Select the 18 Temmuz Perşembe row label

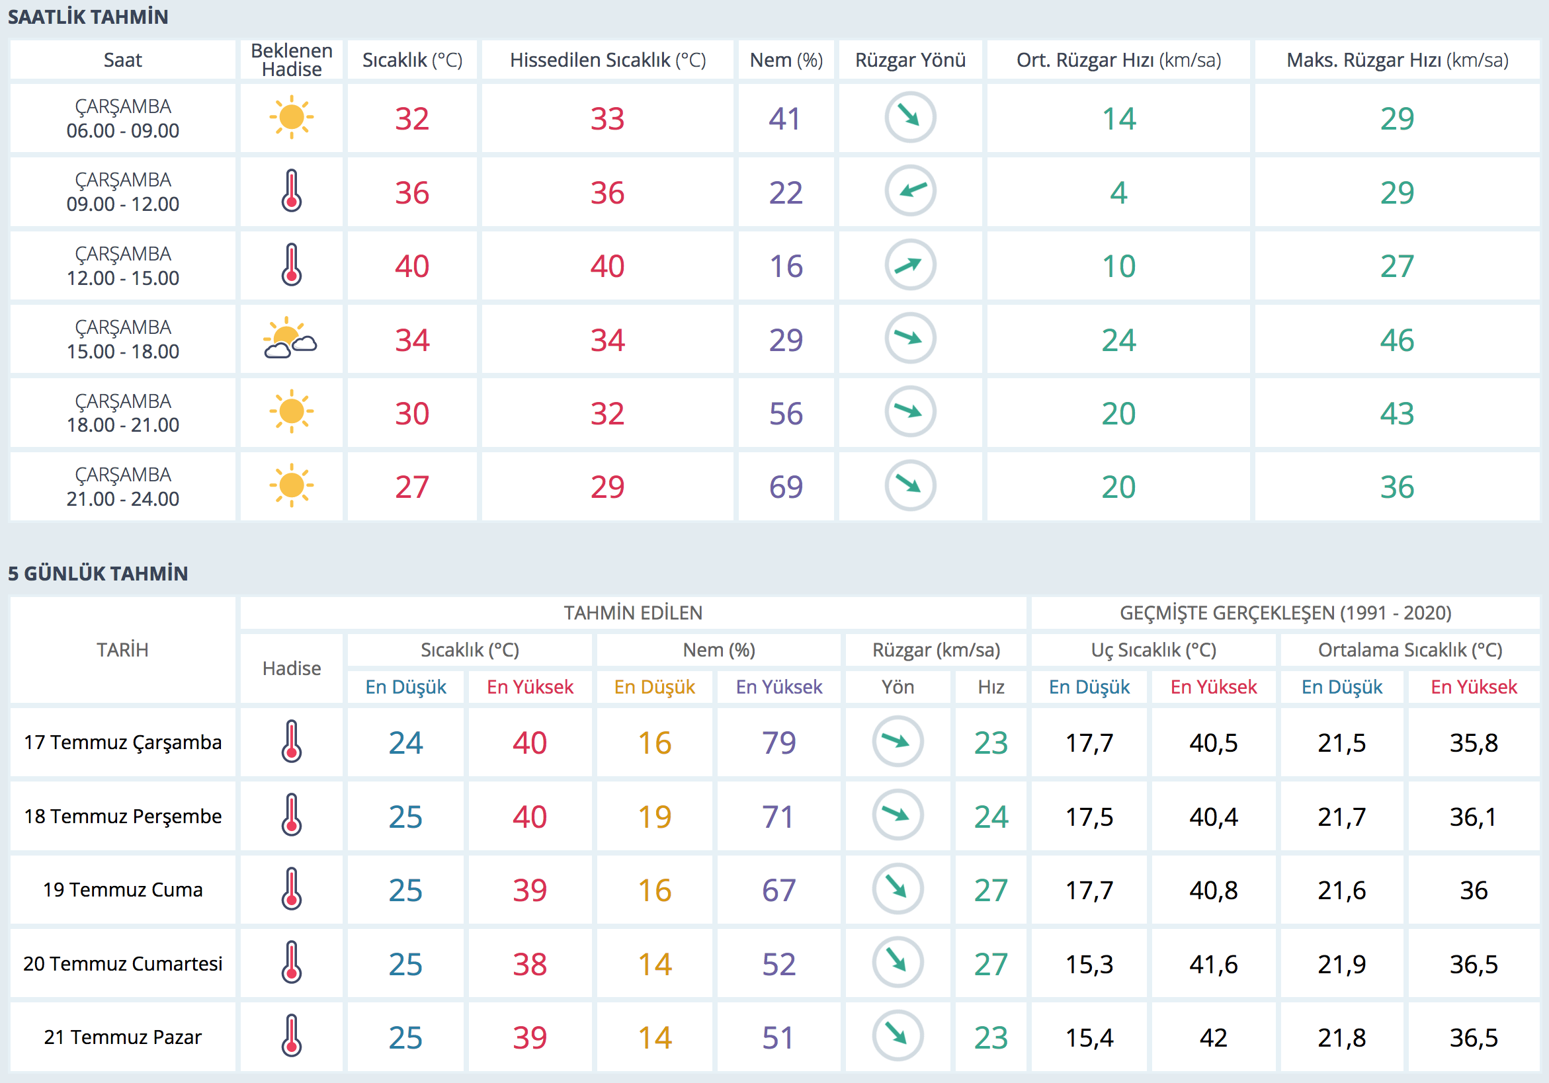(123, 816)
